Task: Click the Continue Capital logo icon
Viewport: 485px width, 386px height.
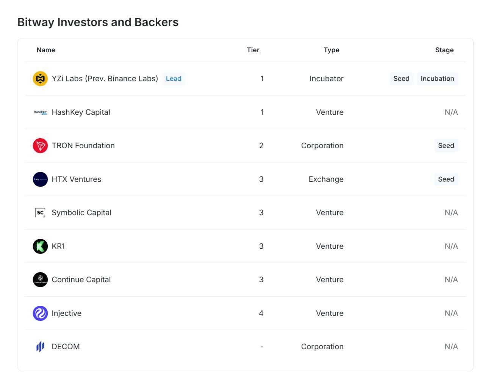Action: click(40, 280)
